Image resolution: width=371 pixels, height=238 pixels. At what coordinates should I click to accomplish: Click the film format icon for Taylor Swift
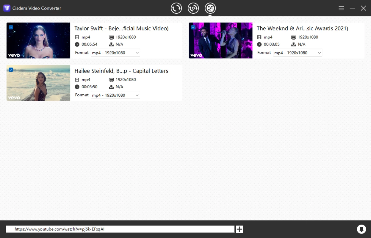[x=77, y=37]
